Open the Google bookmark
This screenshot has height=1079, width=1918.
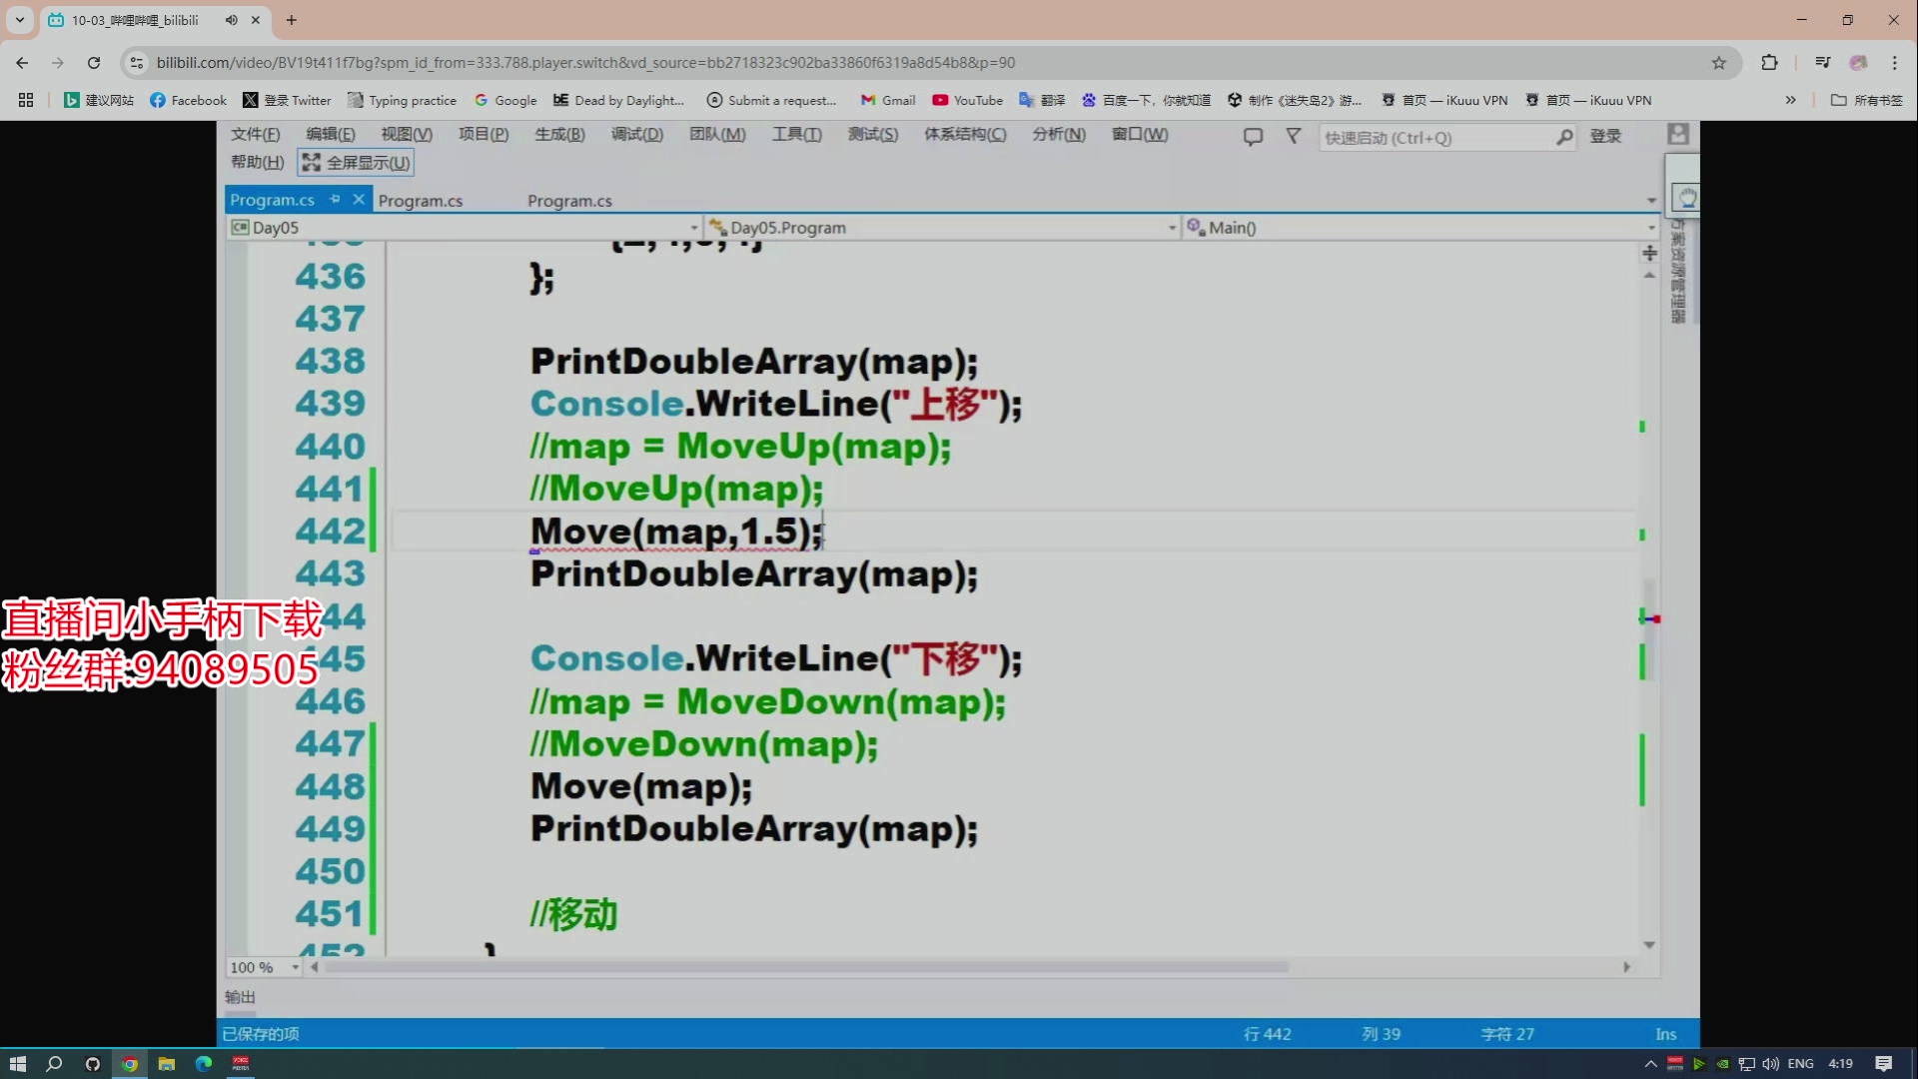(505, 100)
